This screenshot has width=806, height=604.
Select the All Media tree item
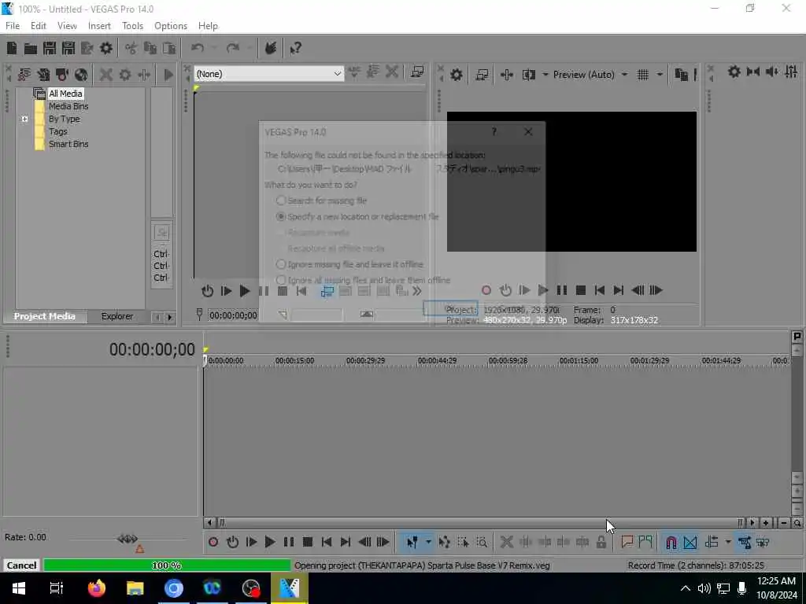coord(65,94)
